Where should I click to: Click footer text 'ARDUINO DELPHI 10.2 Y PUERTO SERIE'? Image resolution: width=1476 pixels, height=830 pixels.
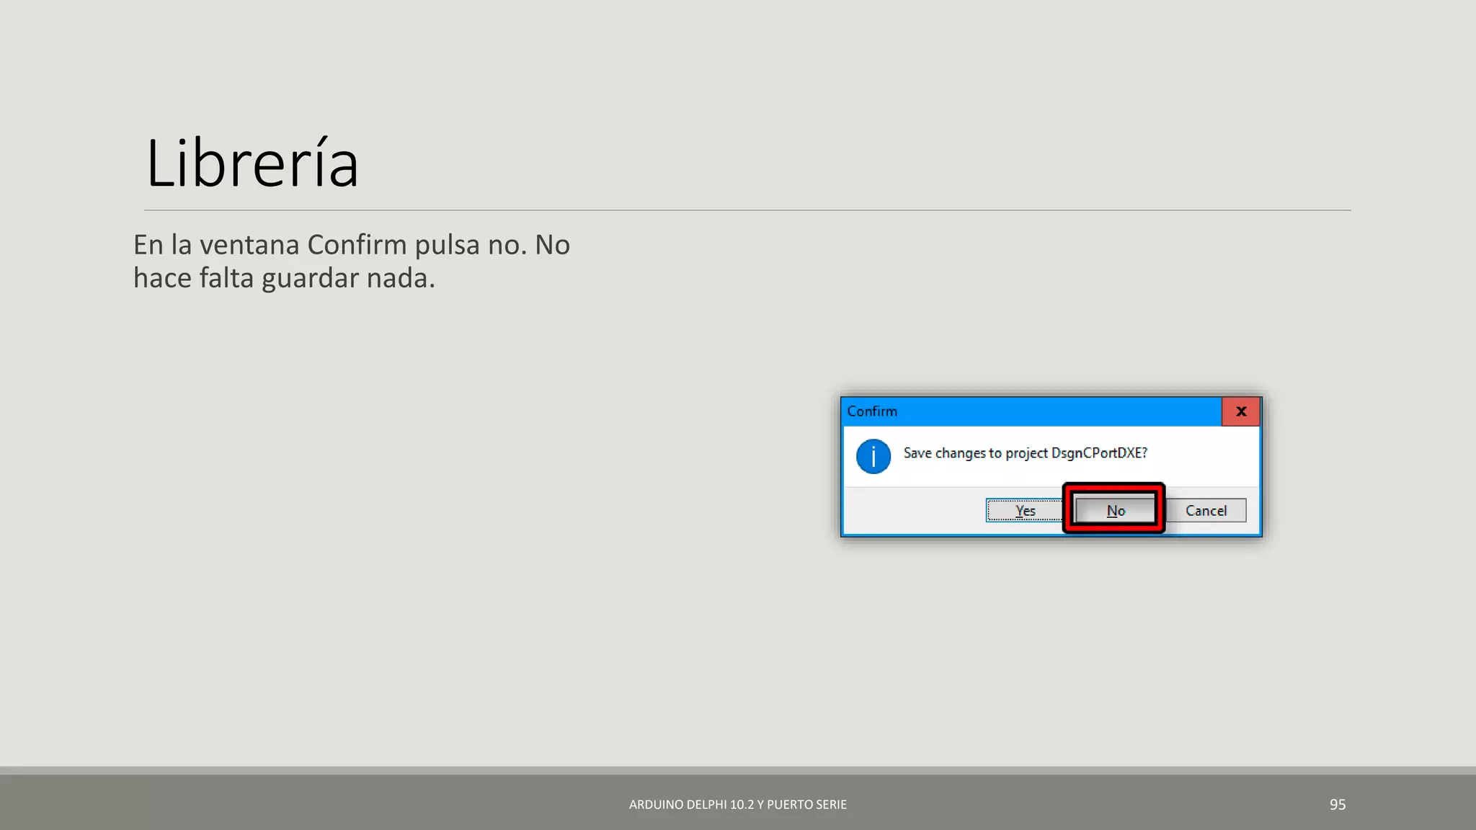point(738,805)
